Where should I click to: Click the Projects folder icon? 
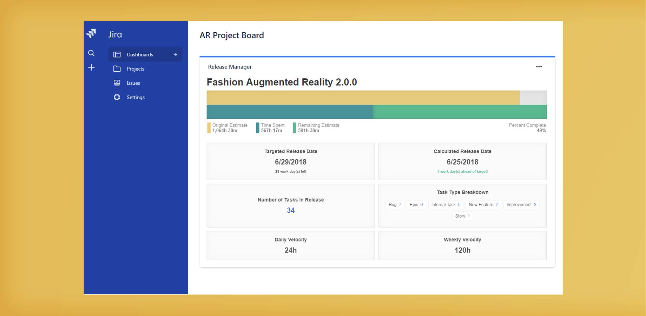(117, 69)
